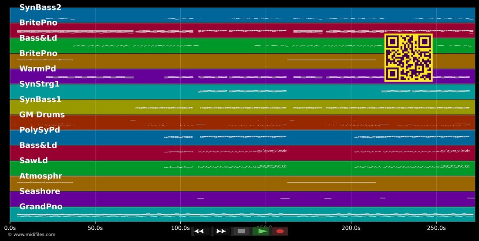Click the fast-forward transport button
Image resolution: width=479 pixels, height=241 pixels.
pyautogui.click(x=222, y=231)
